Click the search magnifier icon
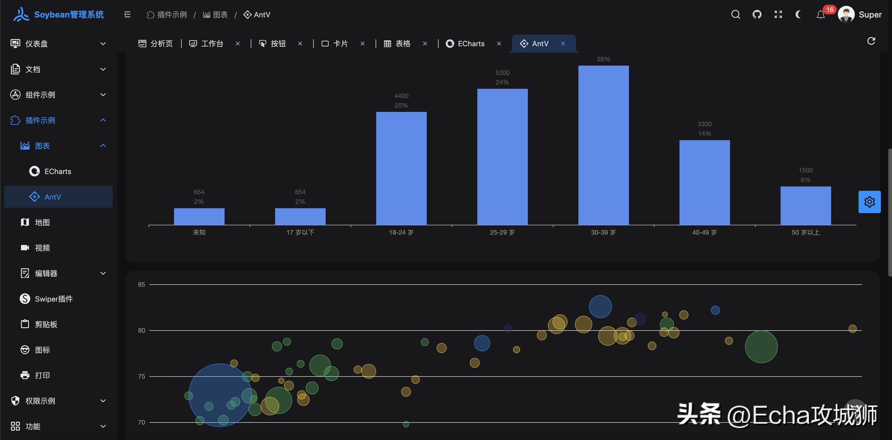The width and height of the screenshot is (892, 440). pyautogui.click(x=736, y=15)
